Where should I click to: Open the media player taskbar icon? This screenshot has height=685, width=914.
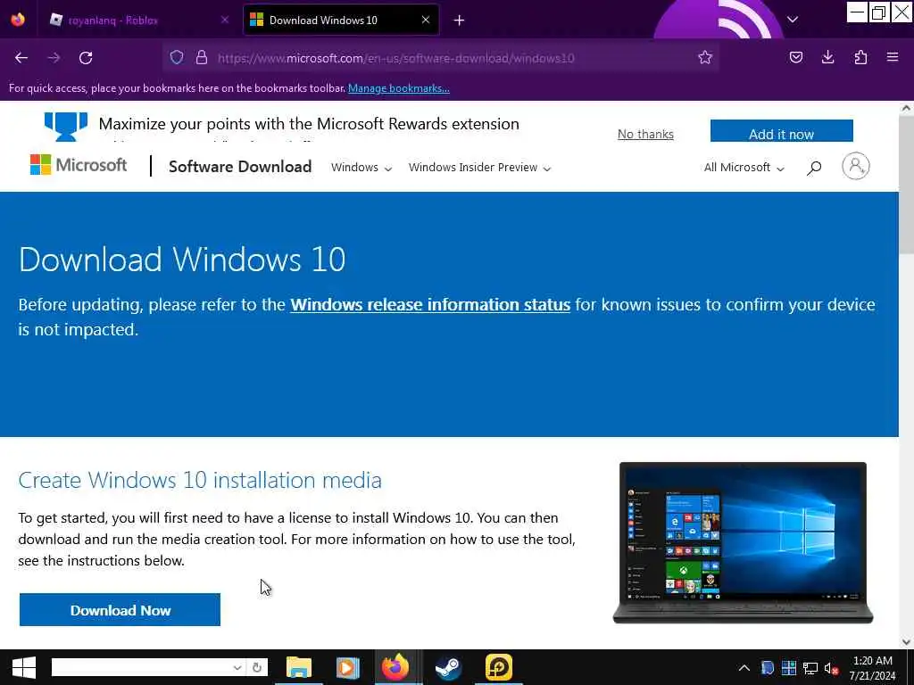[347, 667]
